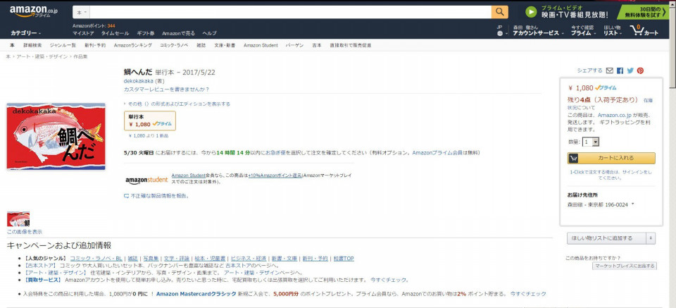The width and height of the screenshot is (676, 308).
Task: Open ヘルプ header link
Action: pos(210,33)
